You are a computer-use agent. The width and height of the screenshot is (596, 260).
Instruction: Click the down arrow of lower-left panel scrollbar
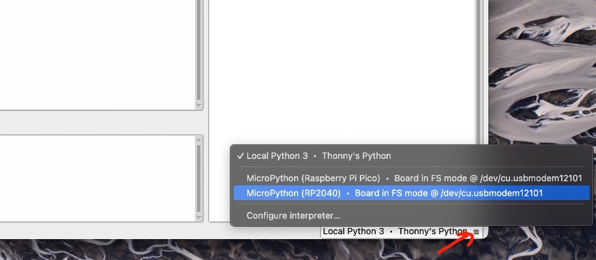(199, 217)
